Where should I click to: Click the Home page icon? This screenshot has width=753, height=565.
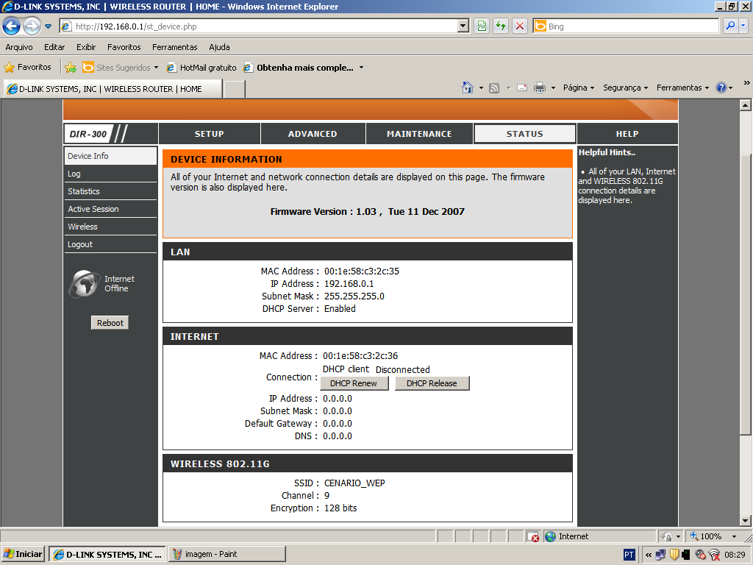[467, 88]
